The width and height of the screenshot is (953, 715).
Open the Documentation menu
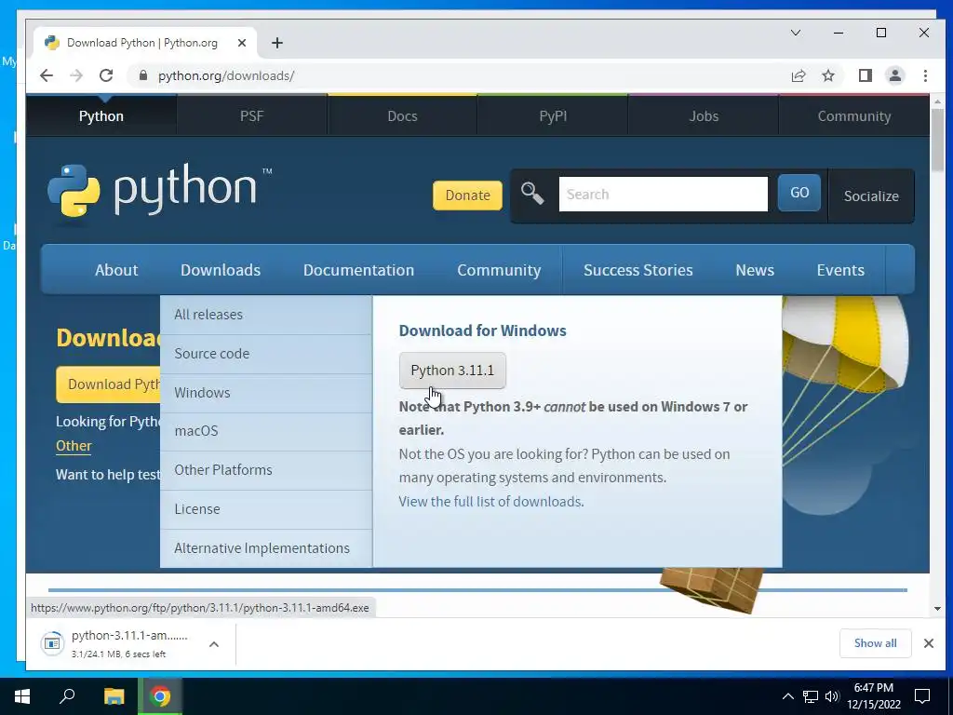(x=358, y=270)
